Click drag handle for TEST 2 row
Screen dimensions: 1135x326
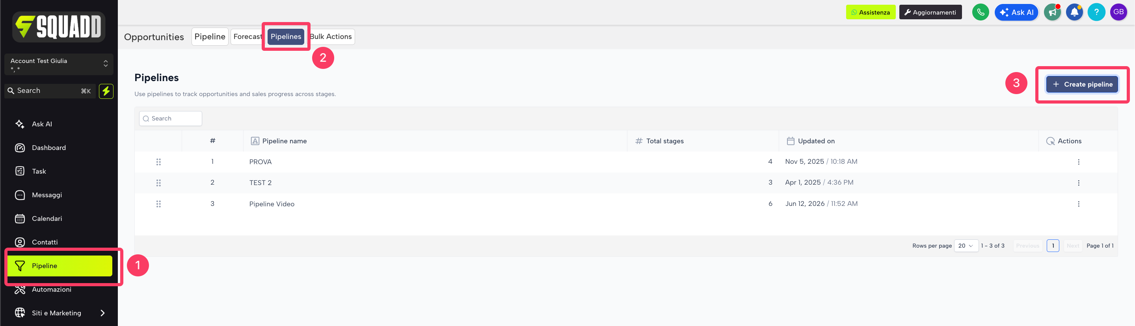tap(158, 183)
